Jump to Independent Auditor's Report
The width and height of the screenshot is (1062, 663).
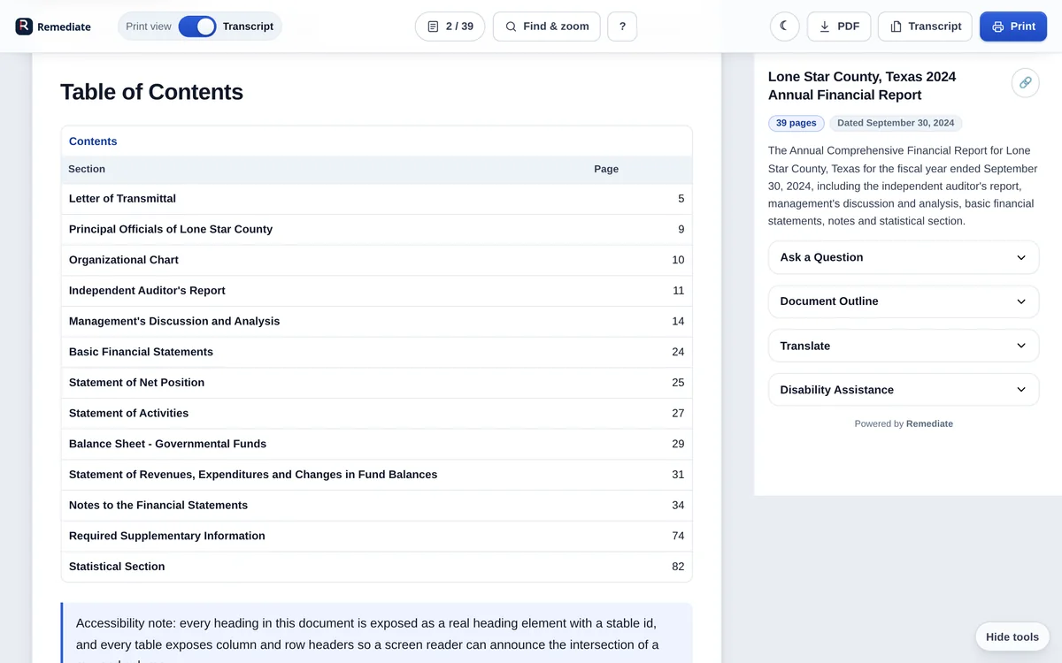click(376, 291)
